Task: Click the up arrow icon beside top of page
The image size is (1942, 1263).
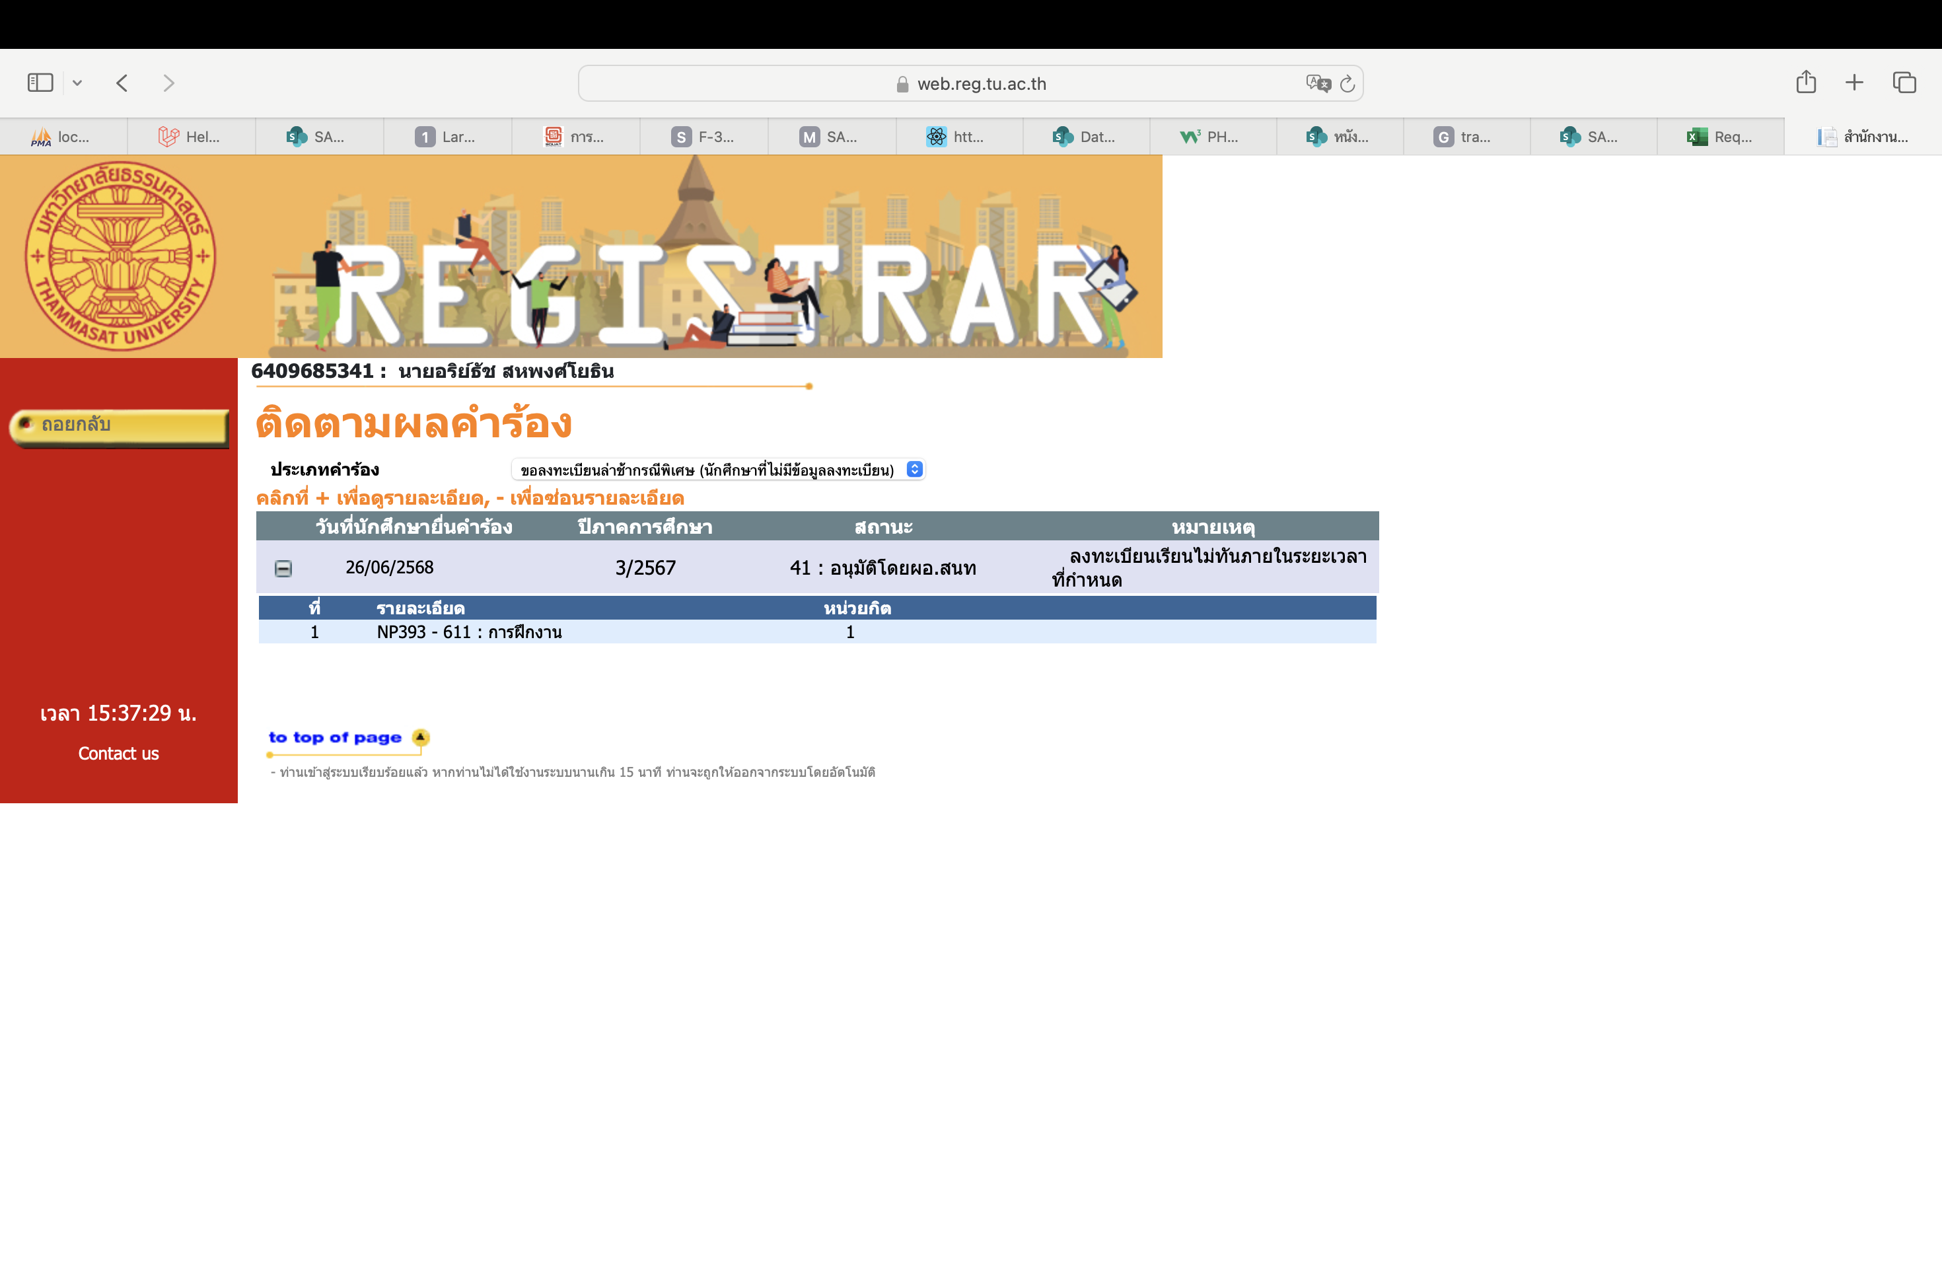Action: click(420, 738)
